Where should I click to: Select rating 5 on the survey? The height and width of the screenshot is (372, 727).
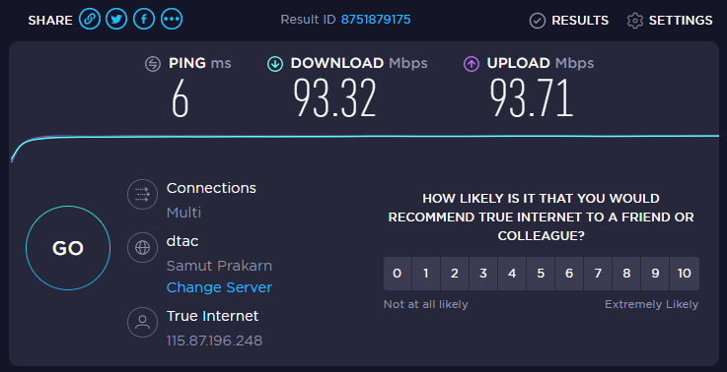tap(541, 274)
